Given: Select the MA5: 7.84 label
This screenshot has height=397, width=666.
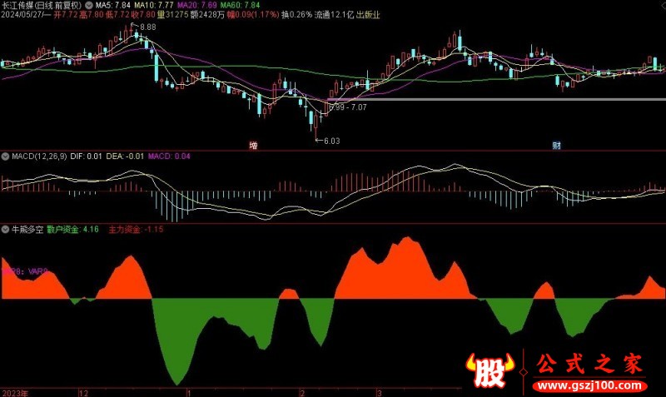Looking at the screenshot, I should click(x=112, y=6).
